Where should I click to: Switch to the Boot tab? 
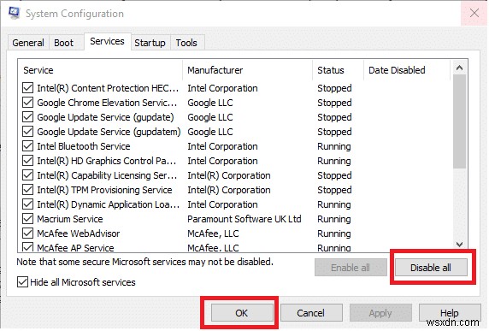63,43
